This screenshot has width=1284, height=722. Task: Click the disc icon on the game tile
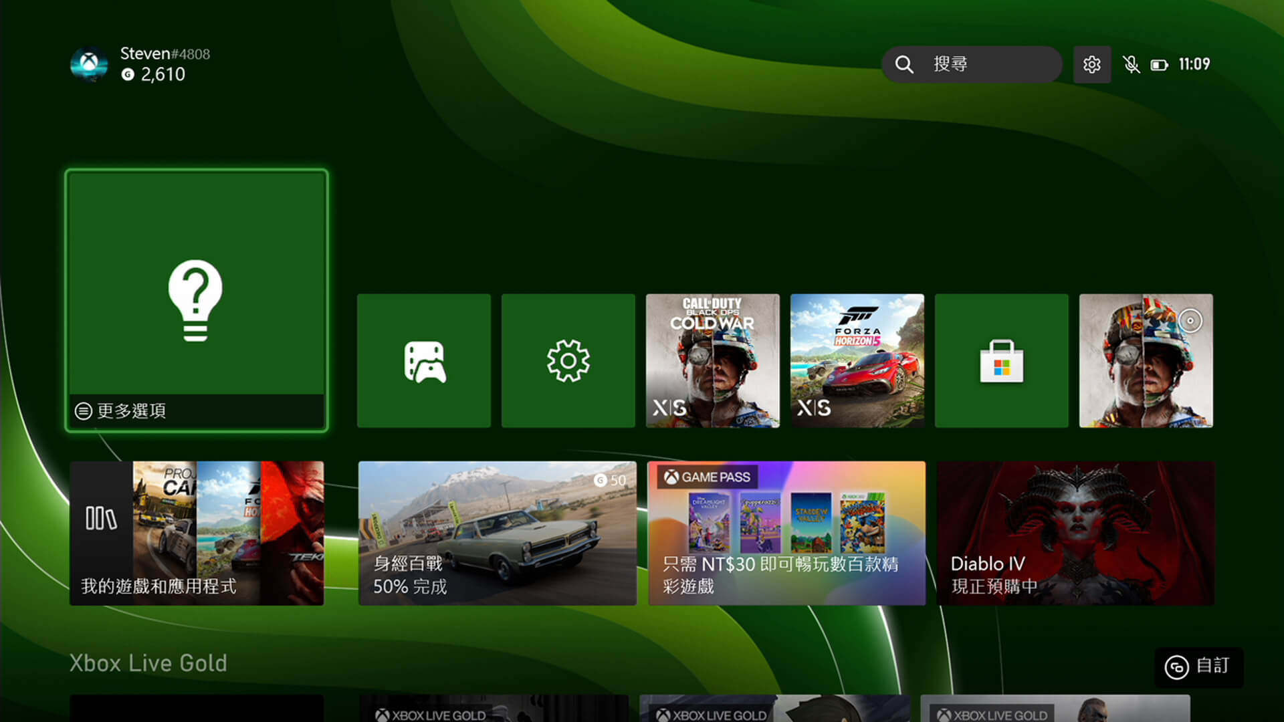click(1190, 321)
